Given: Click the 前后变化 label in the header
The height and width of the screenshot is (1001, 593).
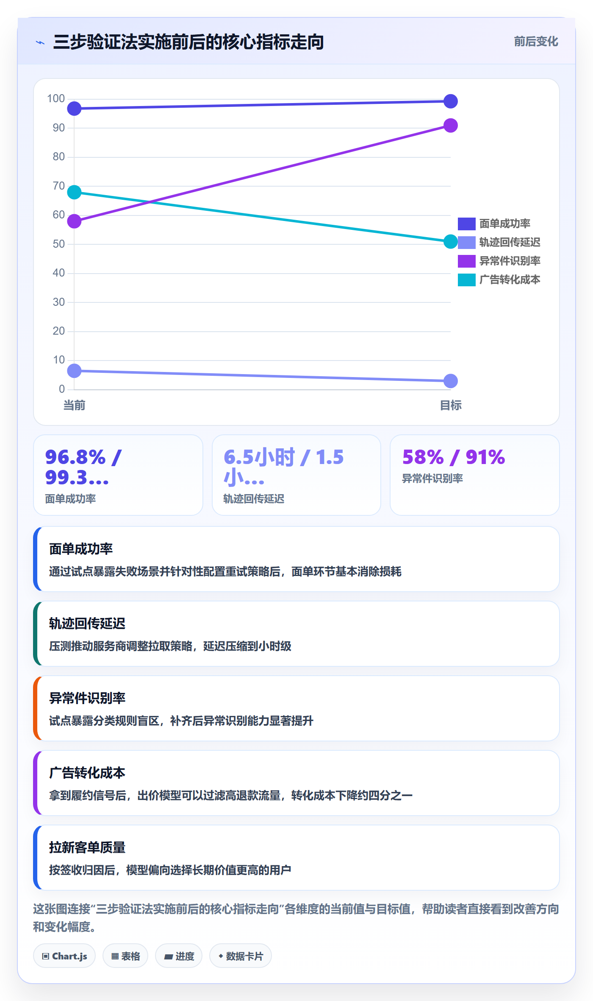Looking at the screenshot, I should pos(536,42).
